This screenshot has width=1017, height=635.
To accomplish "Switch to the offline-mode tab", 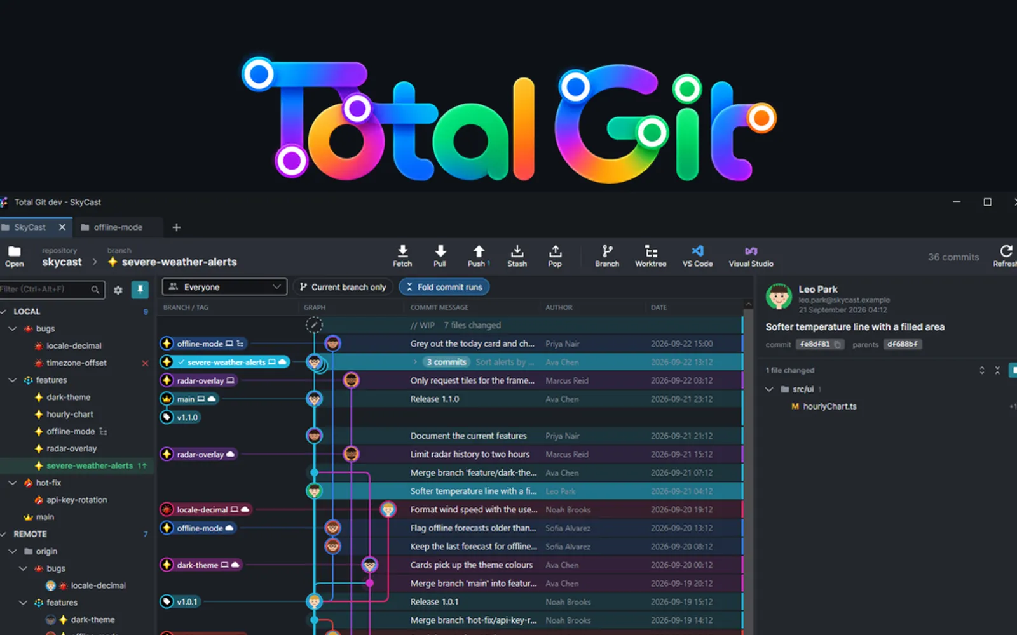I will tap(118, 227).
